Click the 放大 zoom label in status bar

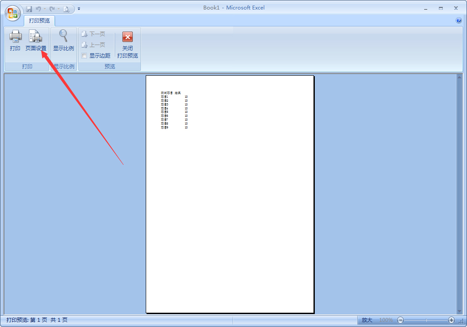367,320
